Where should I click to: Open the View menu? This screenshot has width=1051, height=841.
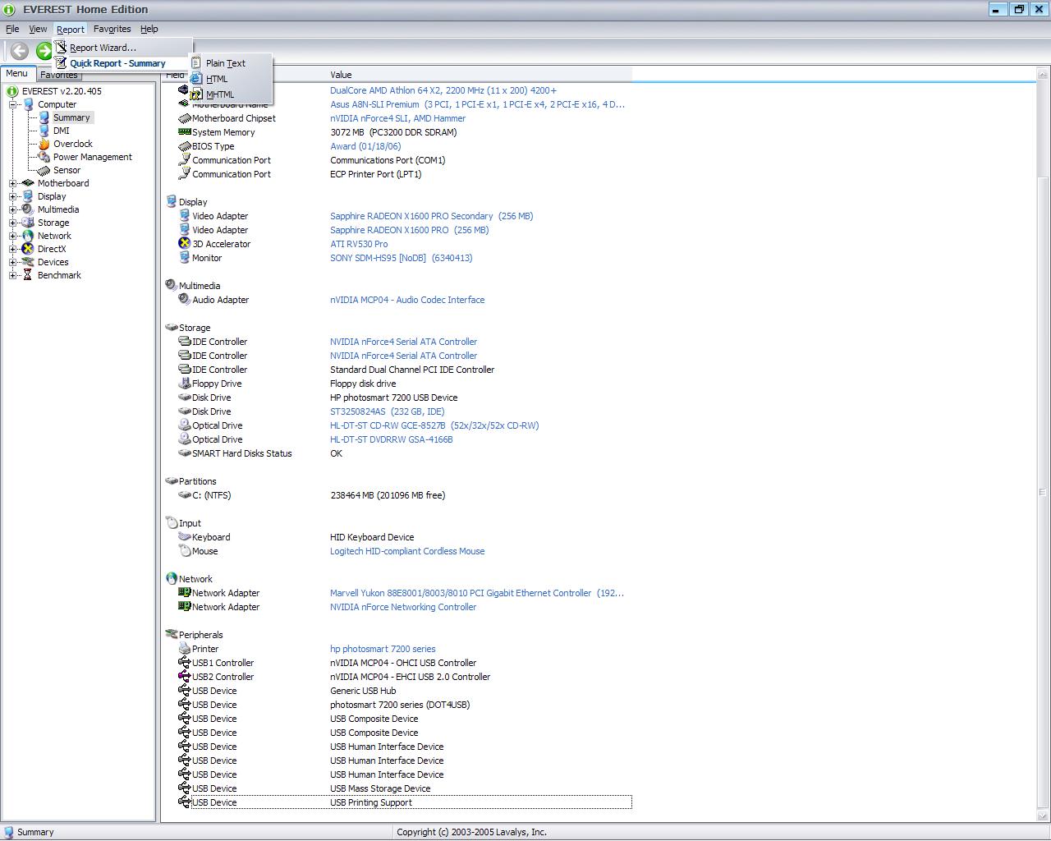tap(38, 29)
